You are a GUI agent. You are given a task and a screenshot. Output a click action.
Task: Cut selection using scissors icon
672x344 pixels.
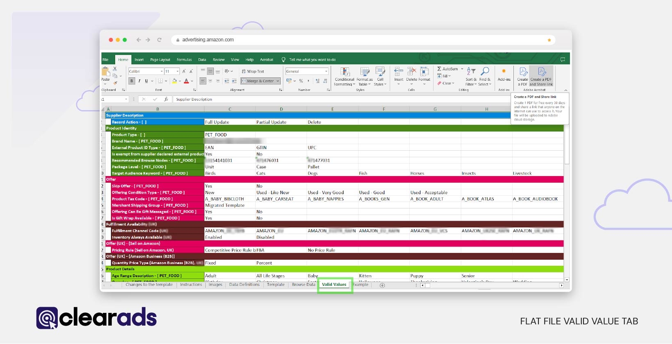tap(115, 69)
